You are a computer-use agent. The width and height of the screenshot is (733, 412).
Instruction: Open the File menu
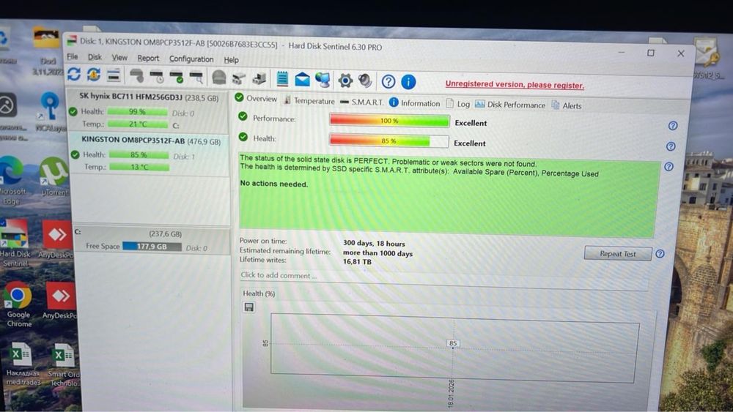pos(73,56)
